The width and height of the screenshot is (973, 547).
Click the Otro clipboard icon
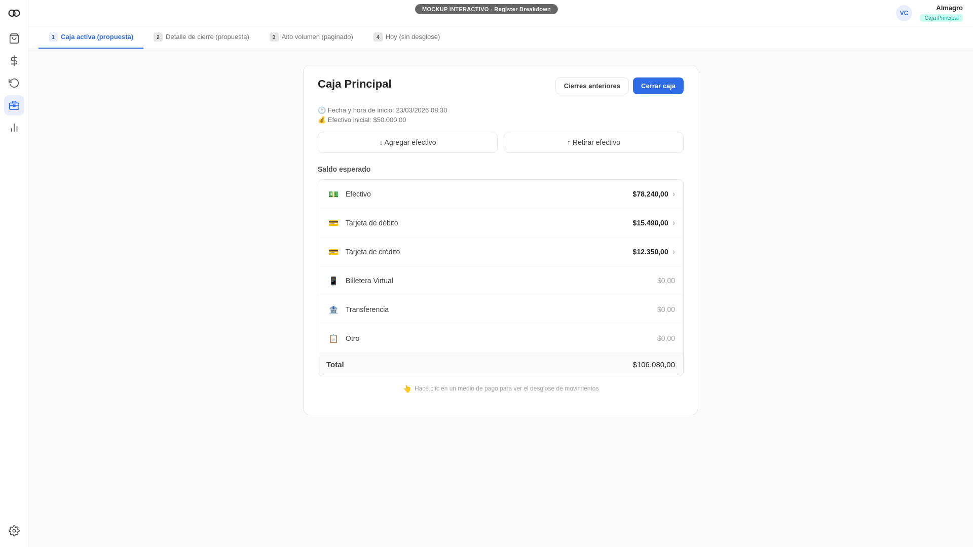pyautogui.click(x=333, y=338)
